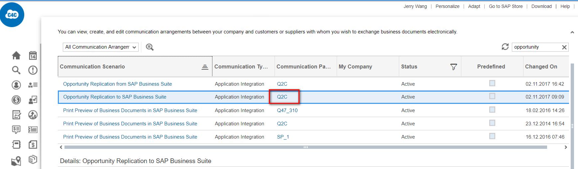Click the map location pin icon

point(16,161)
